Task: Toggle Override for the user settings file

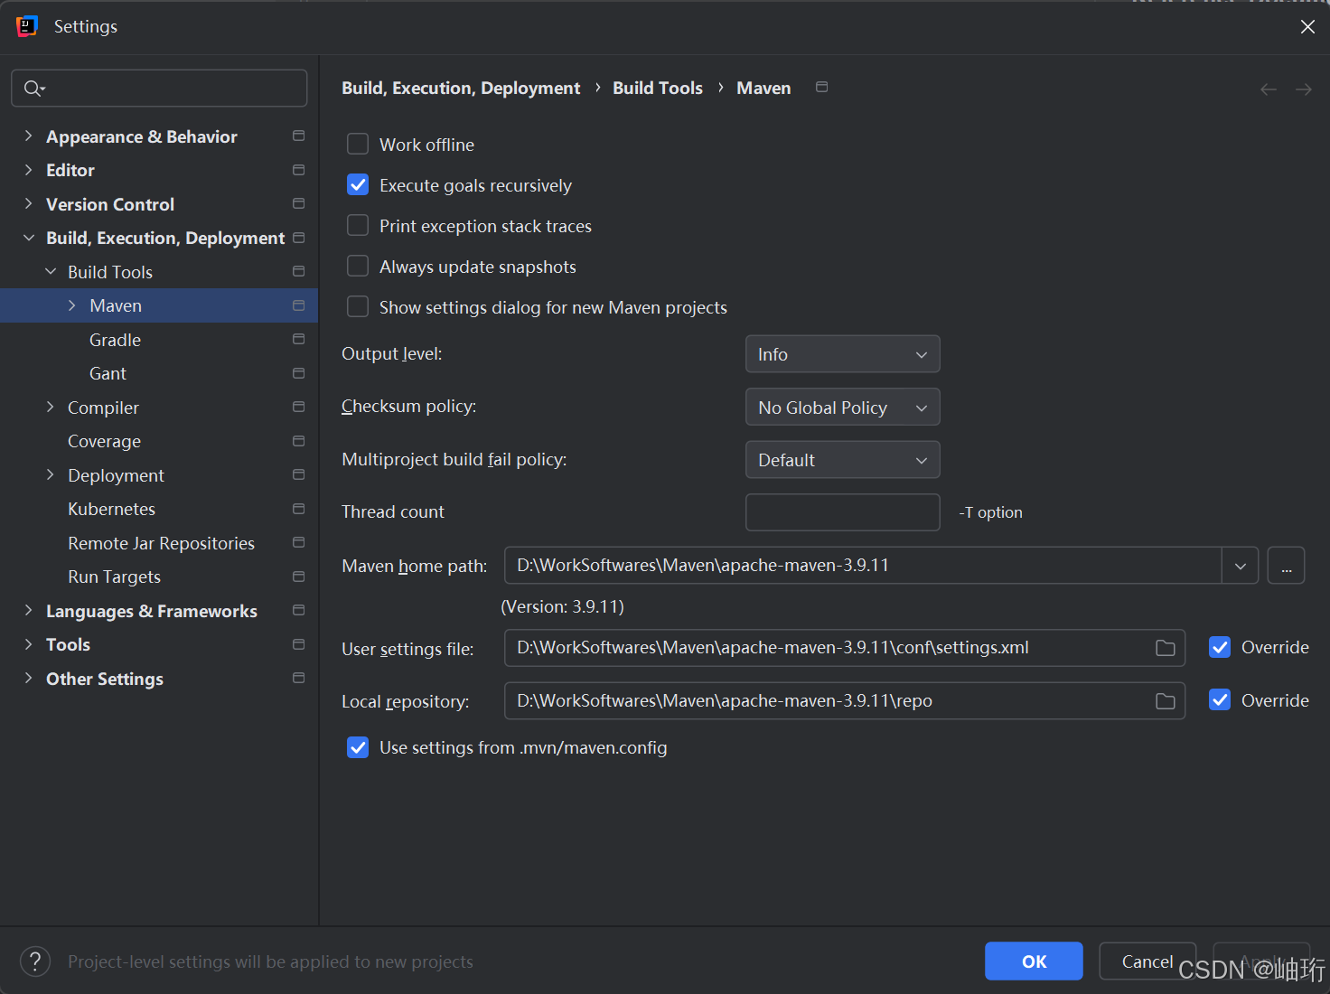Action: (x=1220, y=647)
